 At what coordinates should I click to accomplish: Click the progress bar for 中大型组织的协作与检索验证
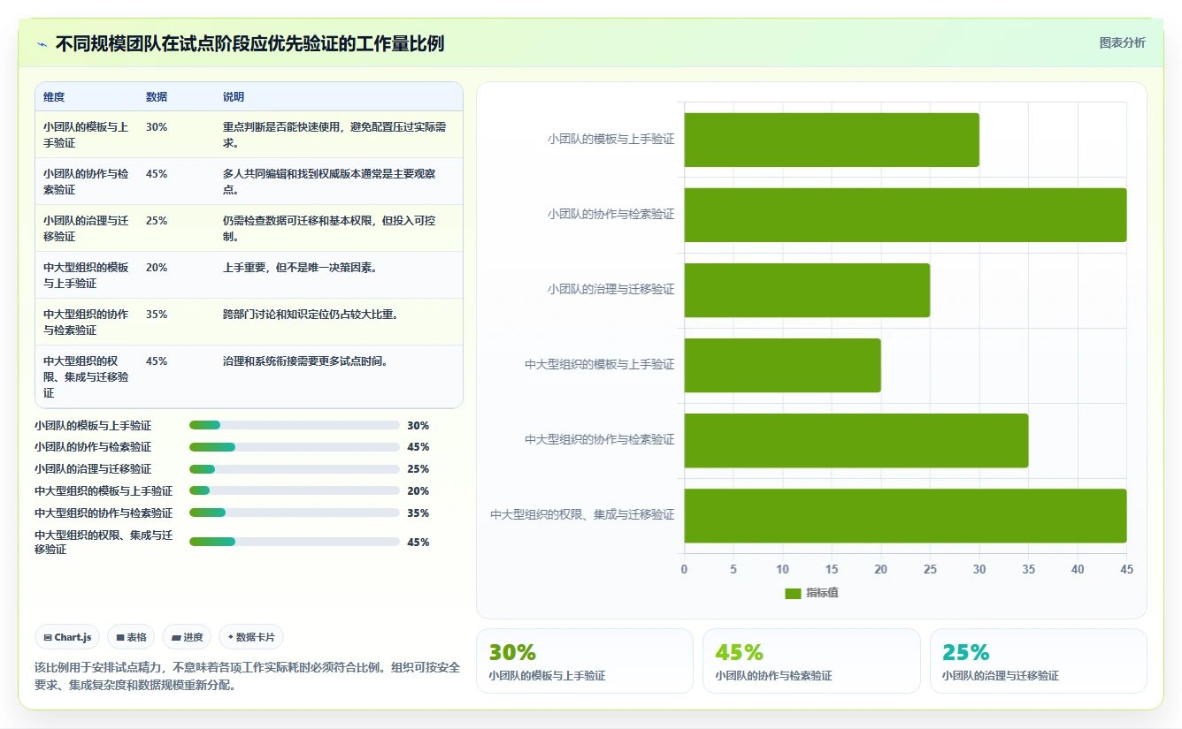pos(295,513)
